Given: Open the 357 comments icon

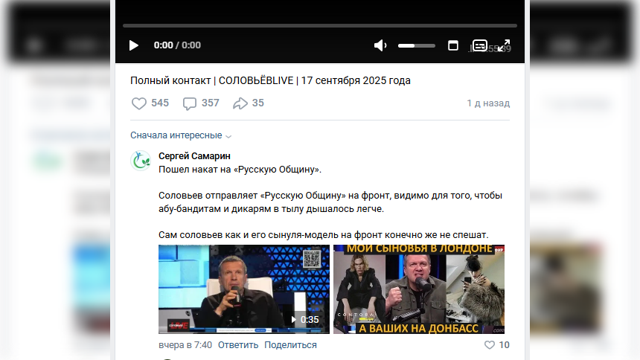Looking at the screenshot, I should click(189, 103).
